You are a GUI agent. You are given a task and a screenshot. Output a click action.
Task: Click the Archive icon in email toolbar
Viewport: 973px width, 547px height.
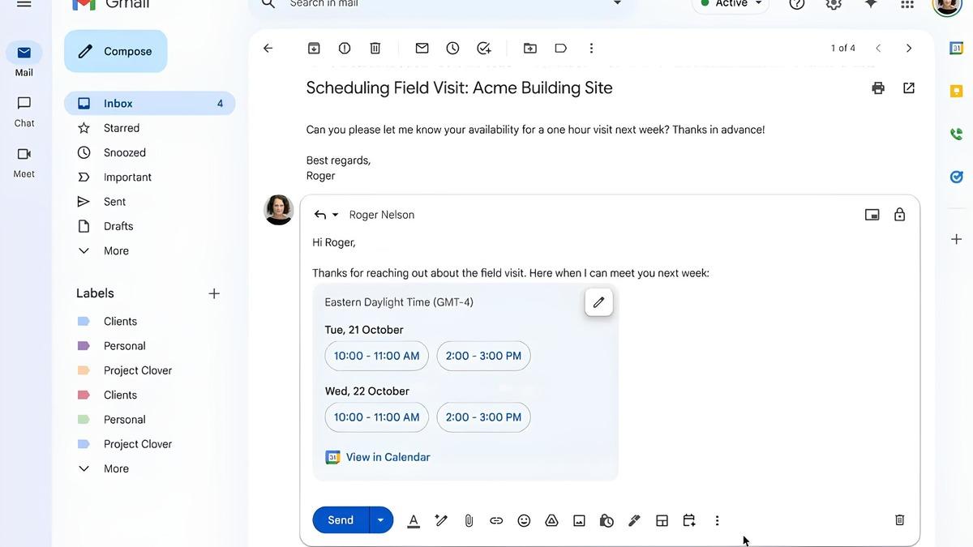314,49
